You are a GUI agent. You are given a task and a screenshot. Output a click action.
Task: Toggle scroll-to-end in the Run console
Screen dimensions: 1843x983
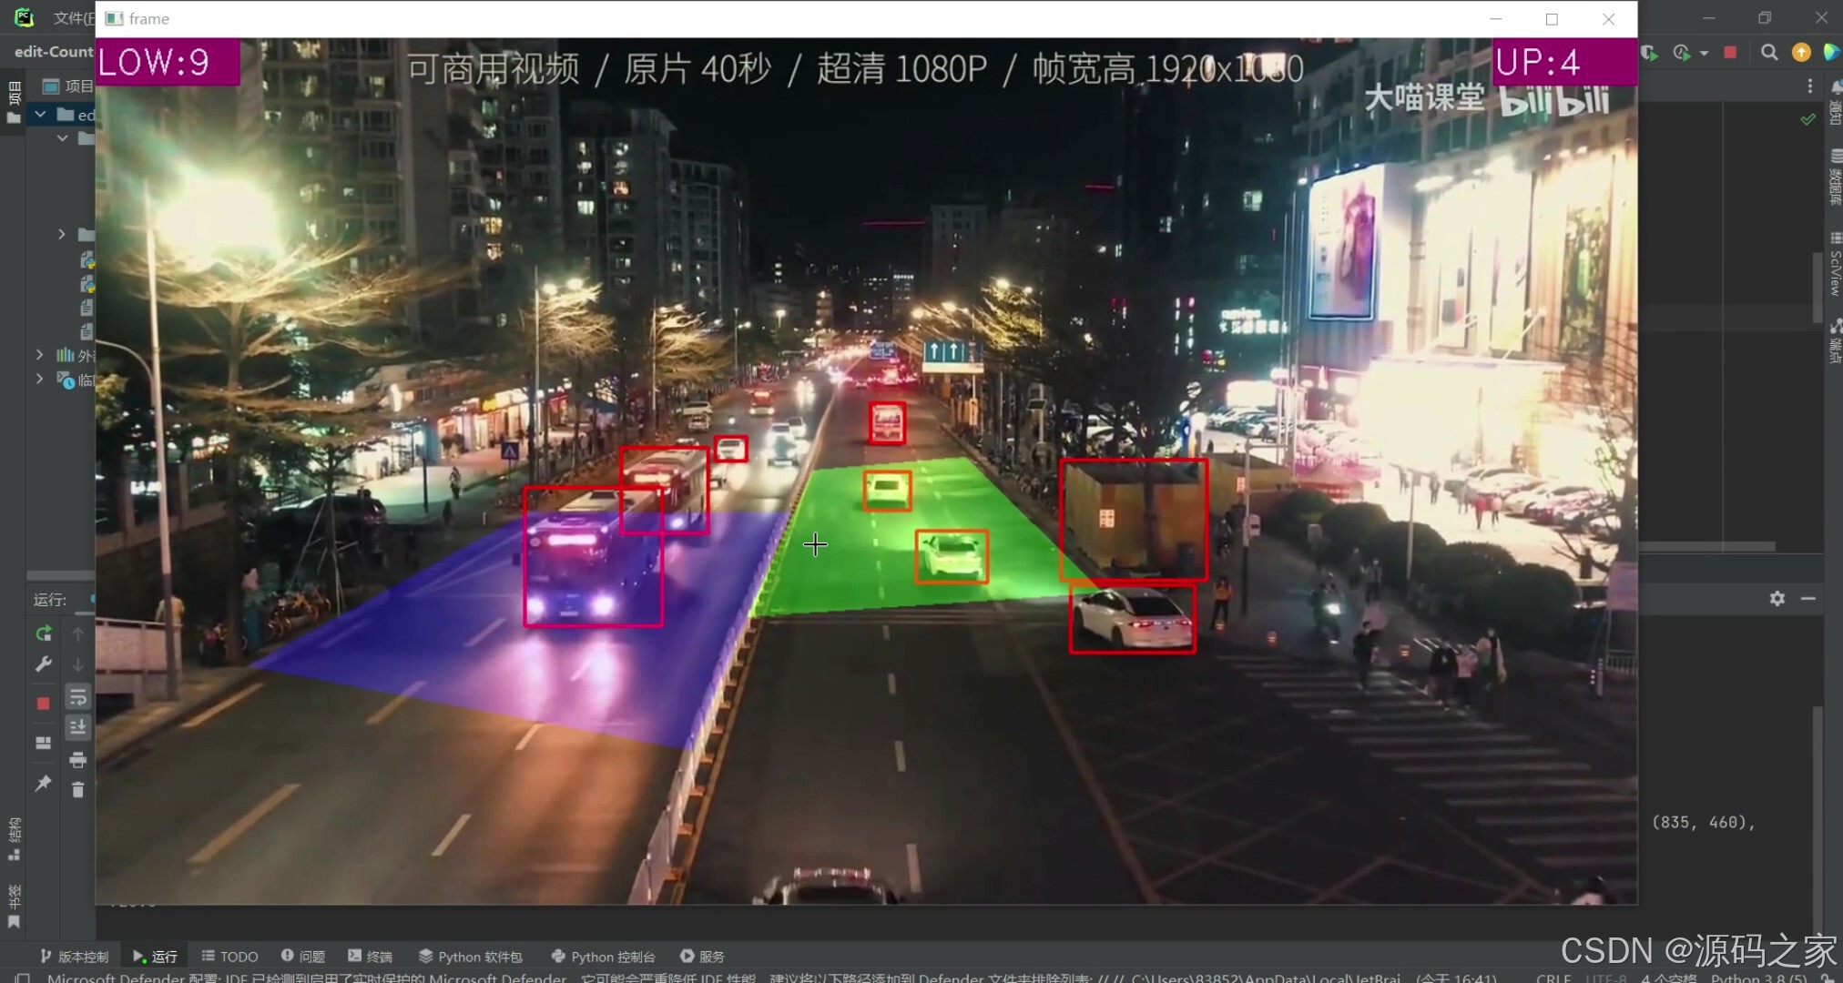(78, 727)
